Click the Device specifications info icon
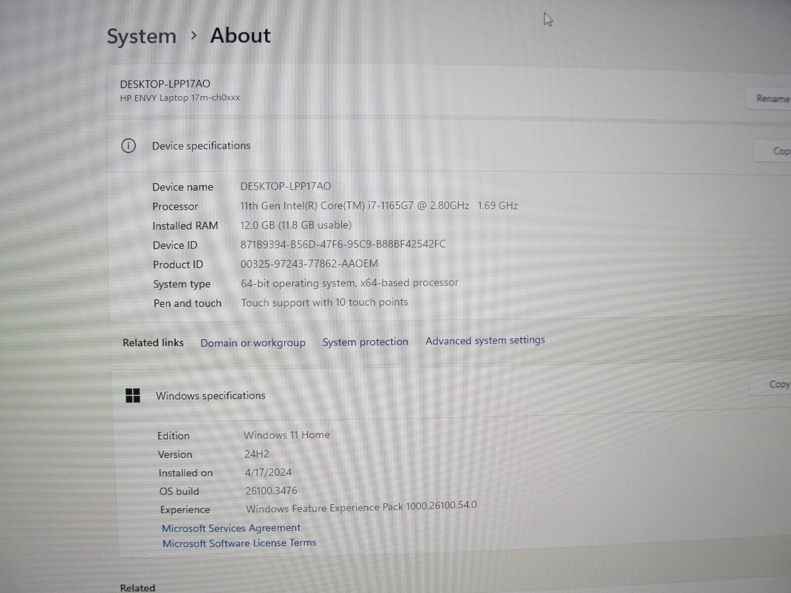 pyautogui.click(x=129, y=146)
